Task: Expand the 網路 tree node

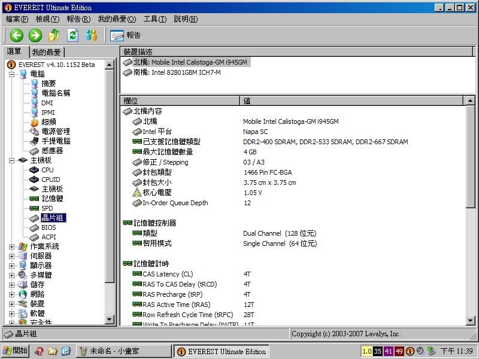Action: click(11, 294)
